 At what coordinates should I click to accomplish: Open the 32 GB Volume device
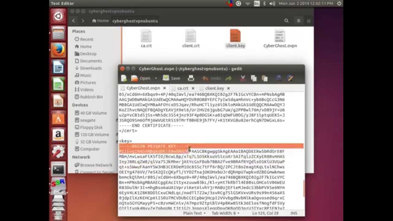[91, 142]
